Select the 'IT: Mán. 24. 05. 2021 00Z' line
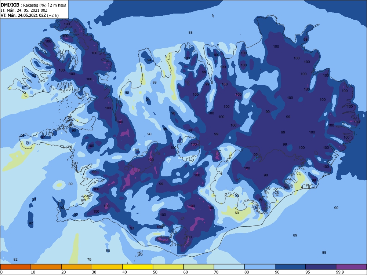367x275 pixels. point(24,10)
